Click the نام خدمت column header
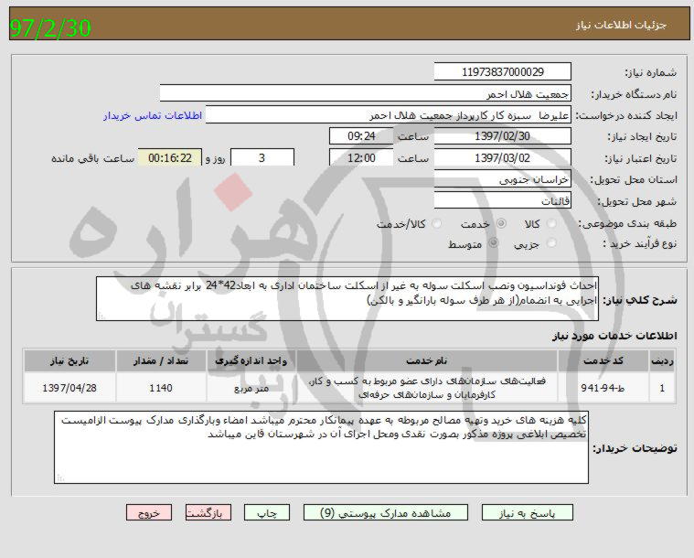 (x=427, y=360)
